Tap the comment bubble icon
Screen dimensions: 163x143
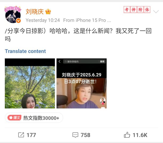[75, 135]
